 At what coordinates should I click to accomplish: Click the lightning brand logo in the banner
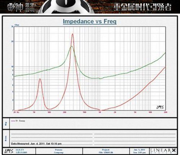click(x=15, y=7)
